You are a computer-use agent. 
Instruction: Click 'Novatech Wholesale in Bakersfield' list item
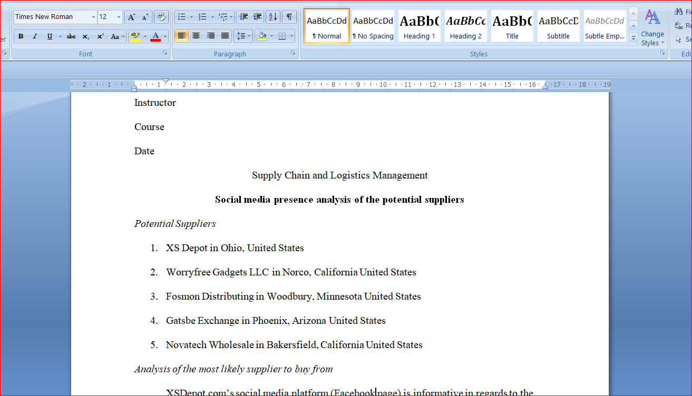click(x=294, y=345)
